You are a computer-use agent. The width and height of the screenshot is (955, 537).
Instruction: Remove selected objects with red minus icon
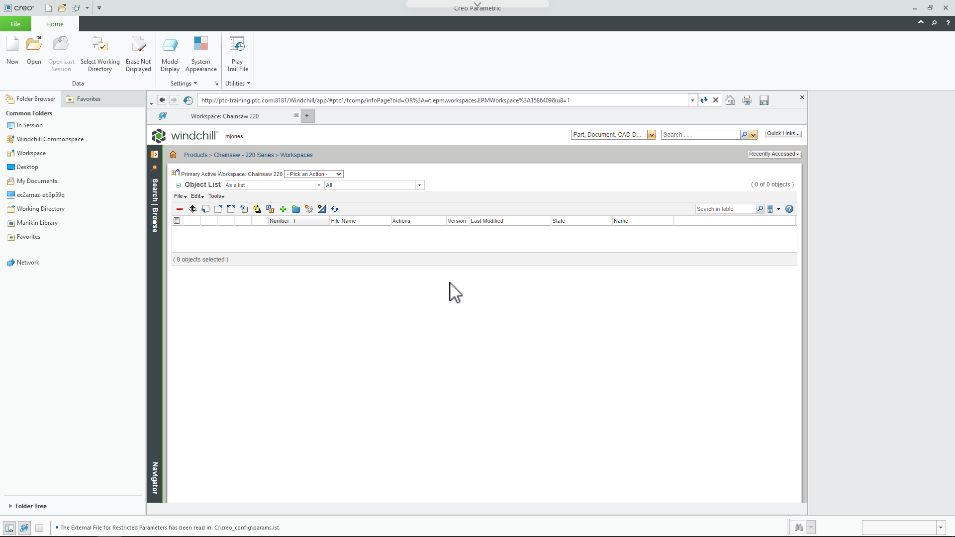(179, 209)
